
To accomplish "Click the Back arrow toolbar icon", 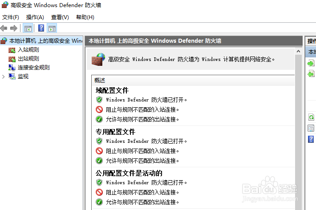I will tap(4, 28).
